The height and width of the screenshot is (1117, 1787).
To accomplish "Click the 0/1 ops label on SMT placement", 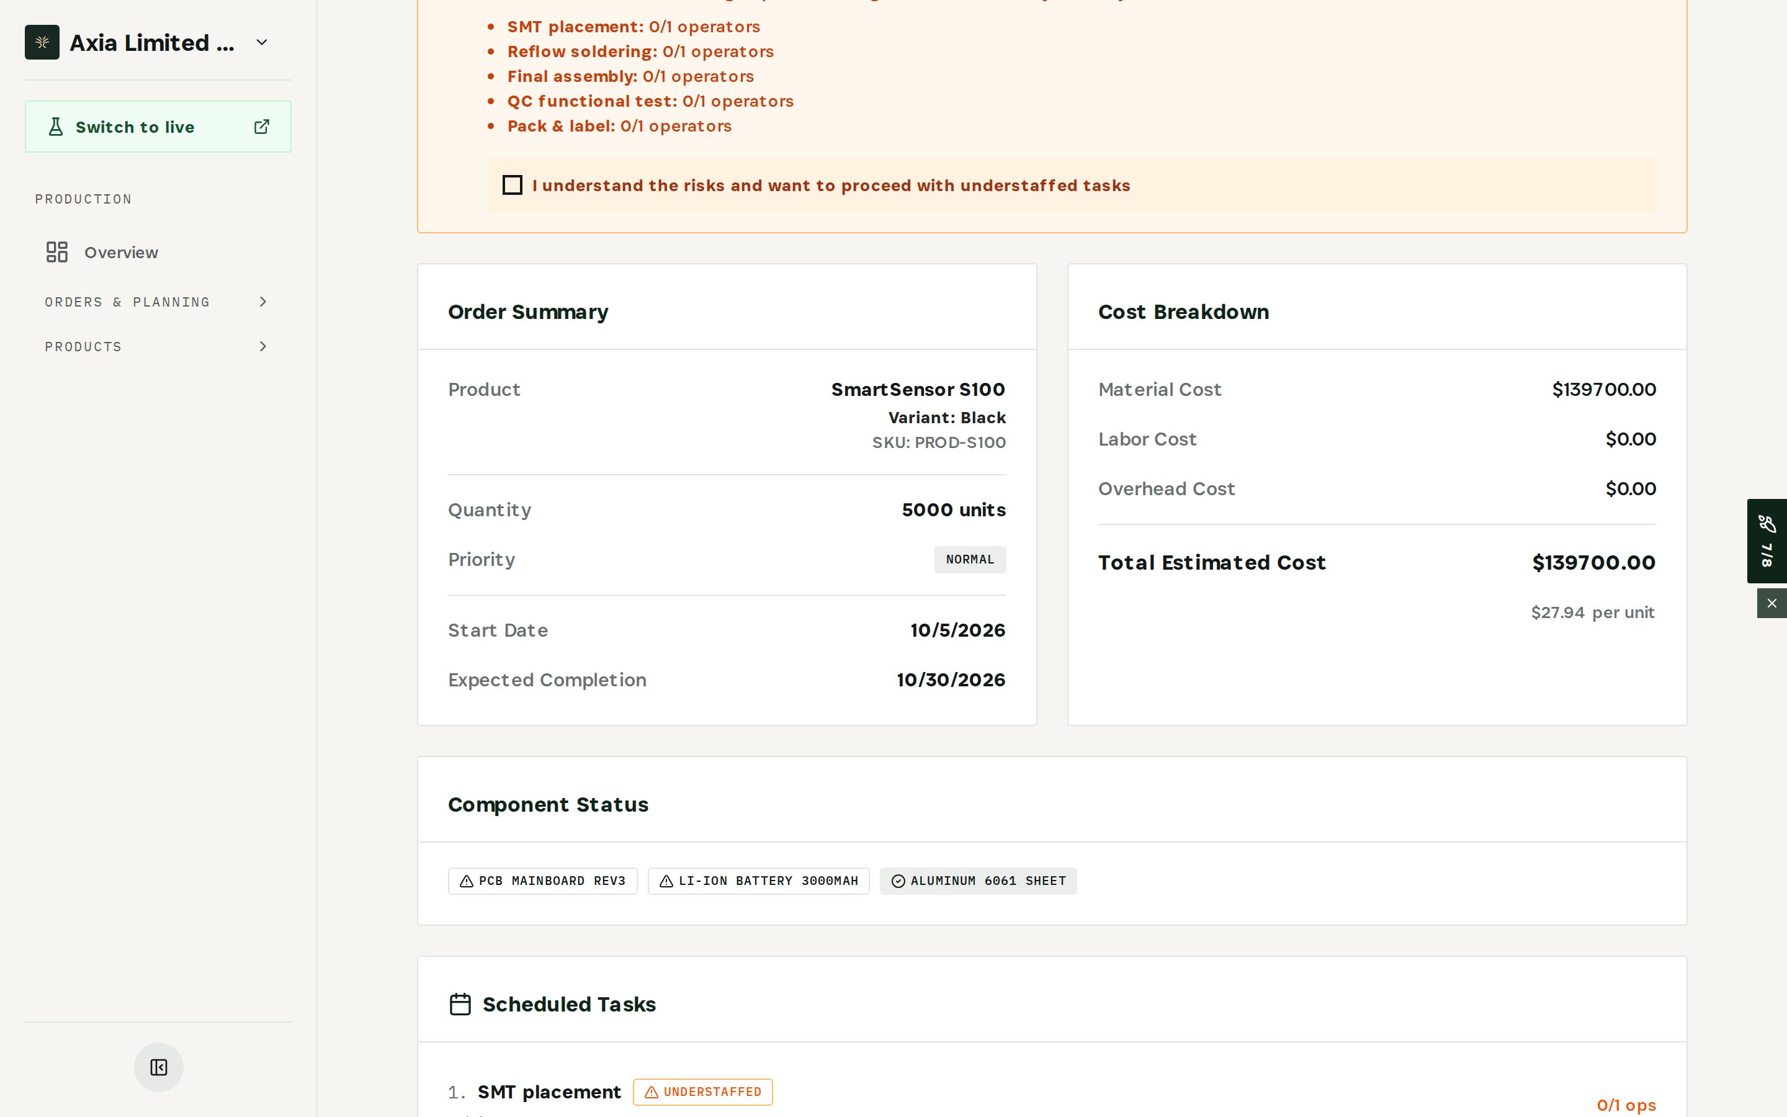I will (x=1626, y=1105).
